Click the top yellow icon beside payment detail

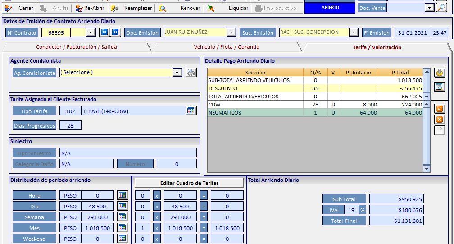pyautogui.click(x=440, y=73)
